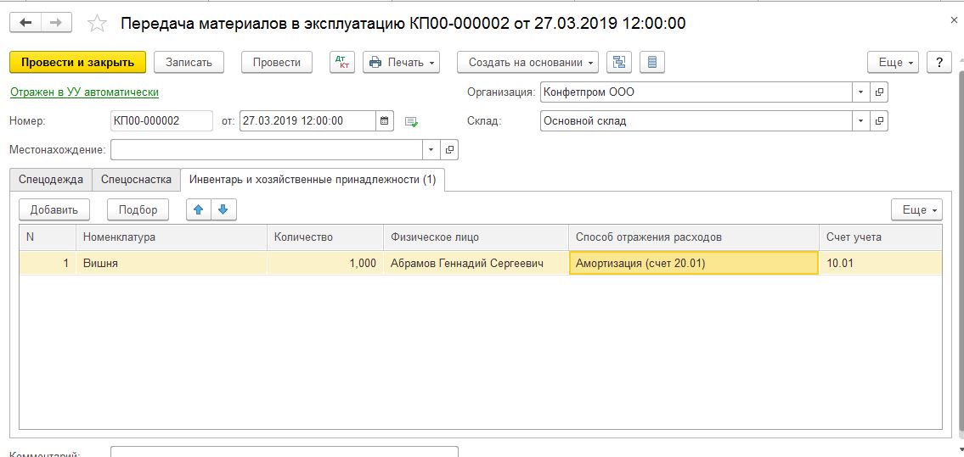Open the Организация field in new window
This screenshot has height=457, width=964.
[x=879, y=92]
